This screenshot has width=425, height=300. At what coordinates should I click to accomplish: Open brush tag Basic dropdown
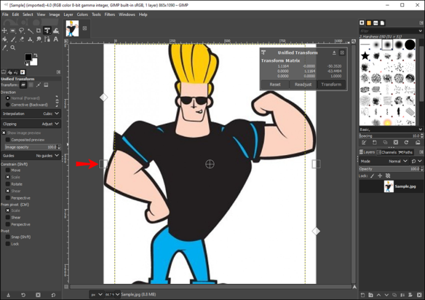pos(391,129)
